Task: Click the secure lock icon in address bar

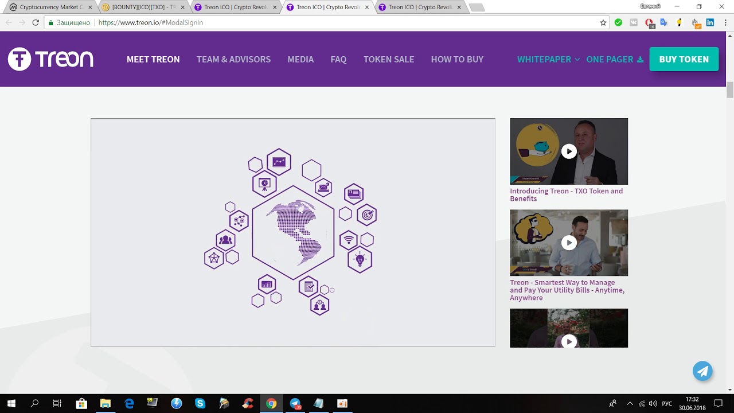Action: click(x=50, y=22)
